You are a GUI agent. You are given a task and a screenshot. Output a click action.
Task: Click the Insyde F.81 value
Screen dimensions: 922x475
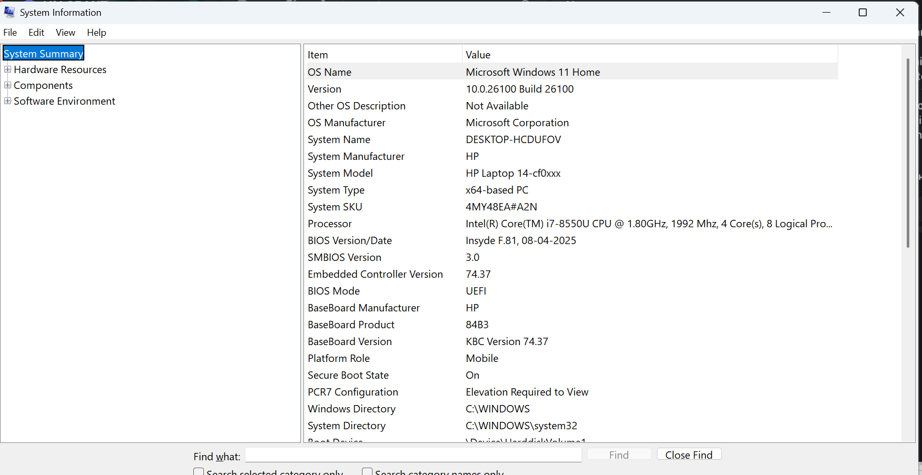point(521,240)
